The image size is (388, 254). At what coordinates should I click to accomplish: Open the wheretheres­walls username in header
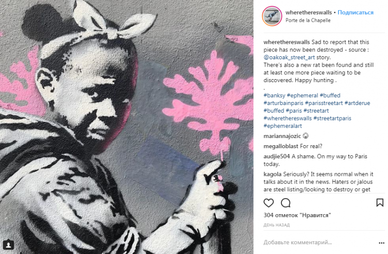point(308,13)
